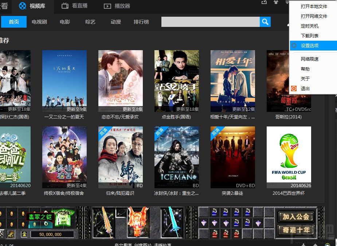Switch to the 电视剧 tab
The width and height of the screenshot is (337, 246).
[x=39, y=22]
